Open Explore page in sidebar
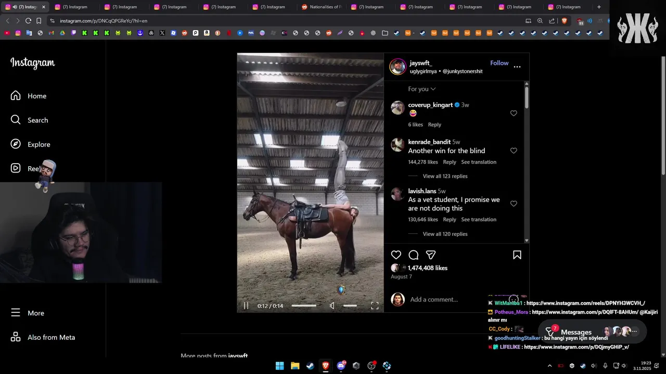Screen dimensions: 666x374 click(31, 144)
